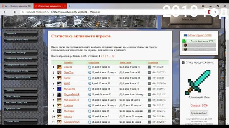
Task: Go to page 4 of the rating
Action: click(x=106, y=56)
